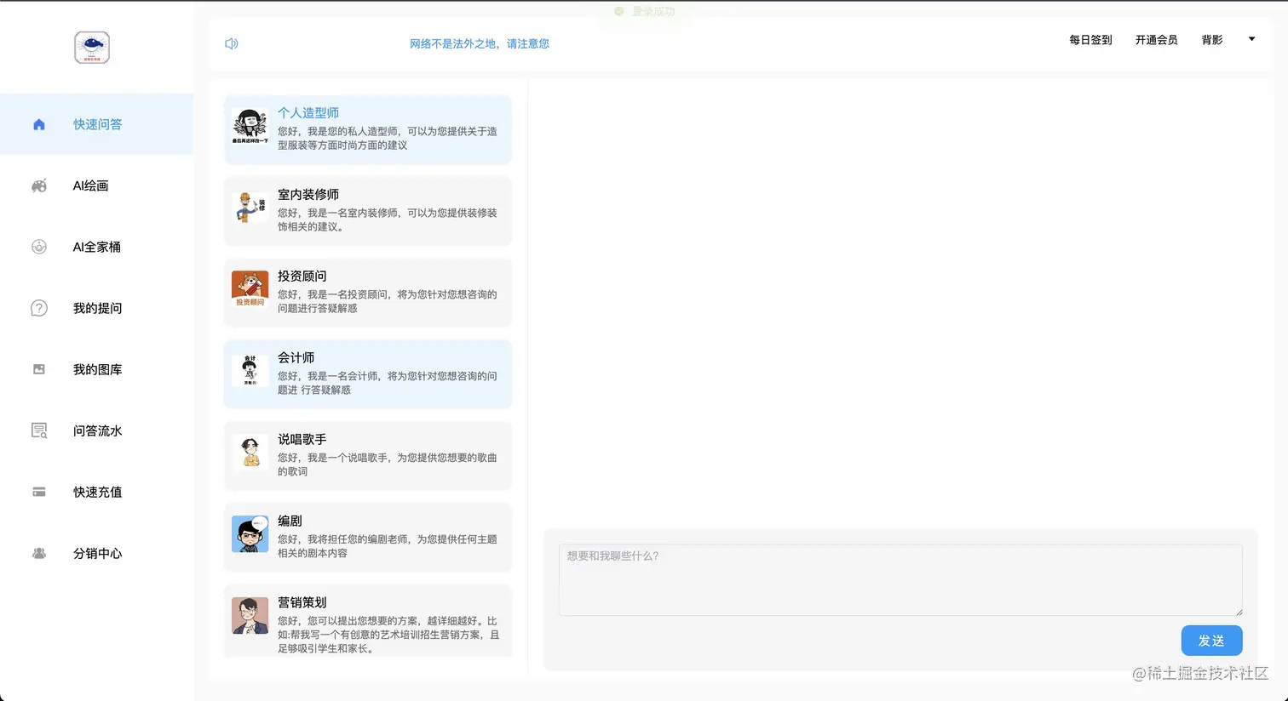Select the 室内装修师 title
Screen dimensions: 1288x701
(308, 194)
